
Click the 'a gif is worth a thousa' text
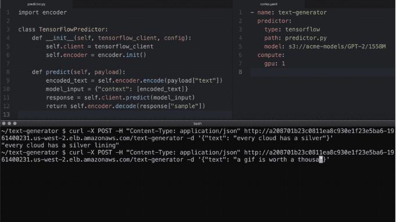click(x=278, y=160)
